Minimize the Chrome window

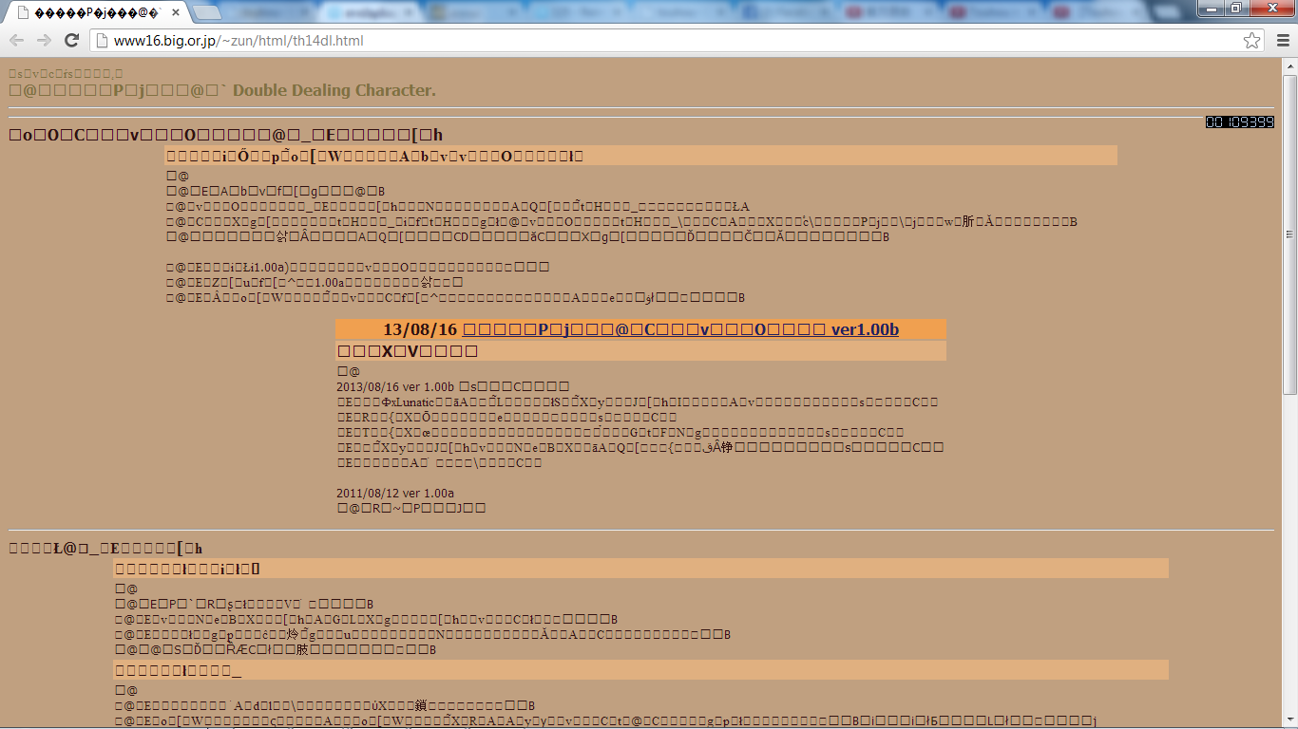[x=1212, y=9]
